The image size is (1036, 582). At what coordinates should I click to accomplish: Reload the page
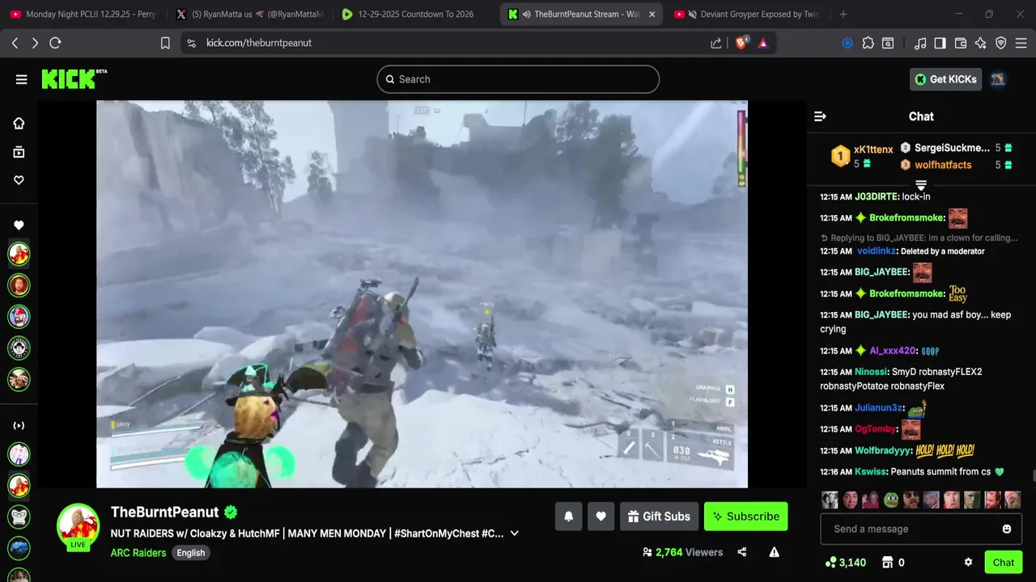pyautogui.click(x=55, y=43)
